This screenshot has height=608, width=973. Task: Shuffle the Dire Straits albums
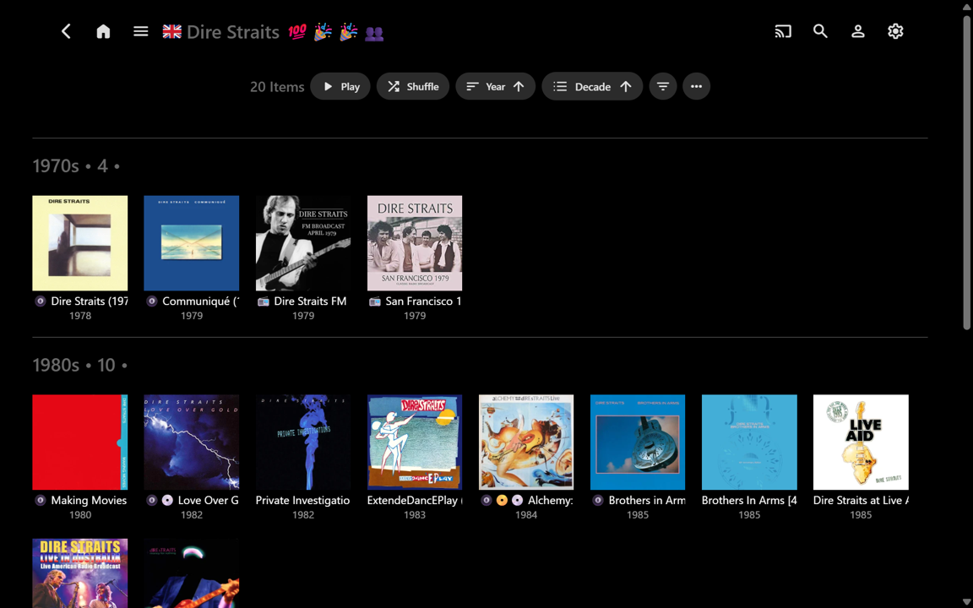click(413, 86)
